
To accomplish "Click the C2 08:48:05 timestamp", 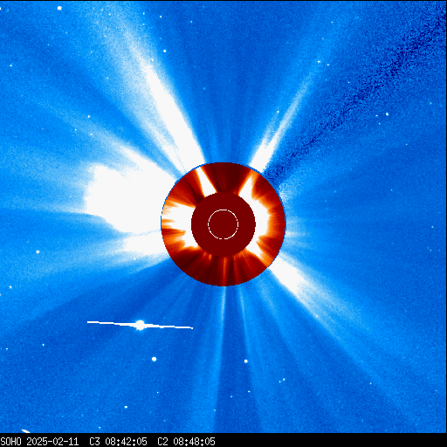I will [x=186, y=442].
